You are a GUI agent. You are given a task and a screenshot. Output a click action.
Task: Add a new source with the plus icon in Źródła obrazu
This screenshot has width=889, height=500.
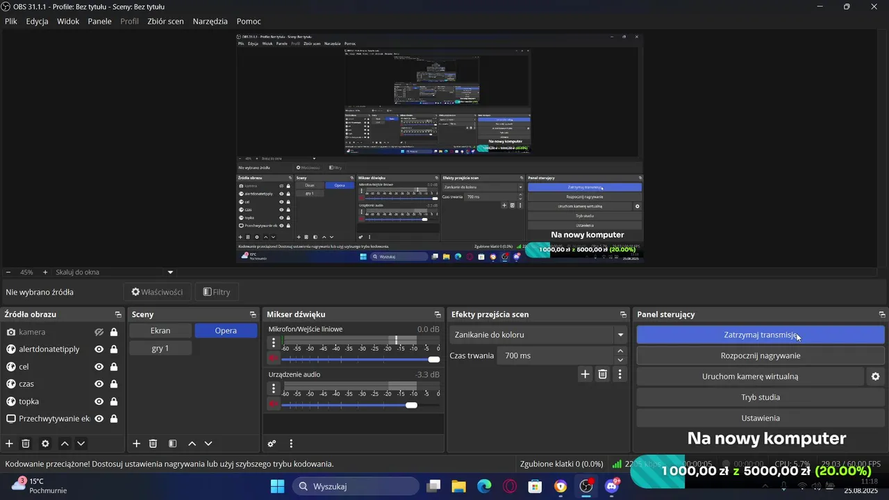tap(9, 443)
